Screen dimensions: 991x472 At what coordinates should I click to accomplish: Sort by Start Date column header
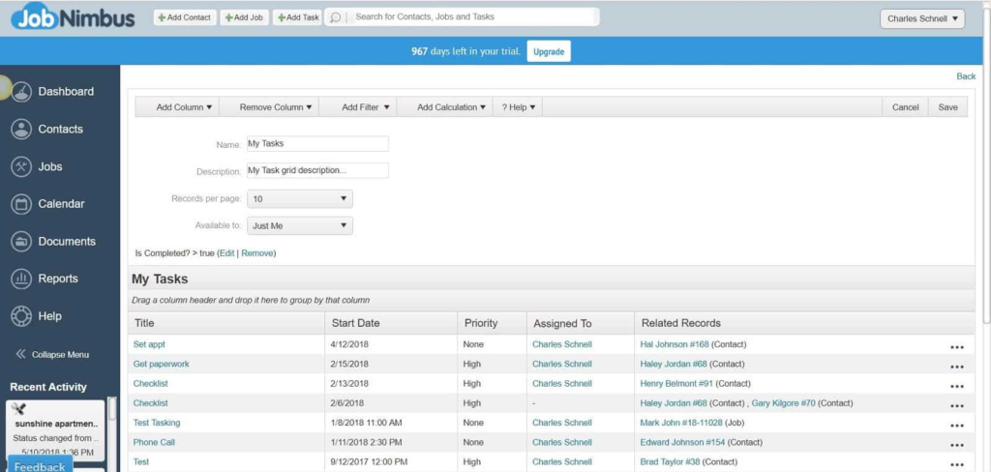(x=391, y=323)
